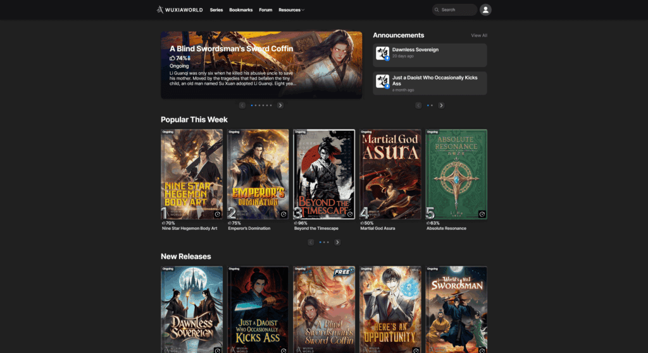The image size is (648, 353).
Task: Select first dot of announcements pager
Action: [x=428, y=105]
